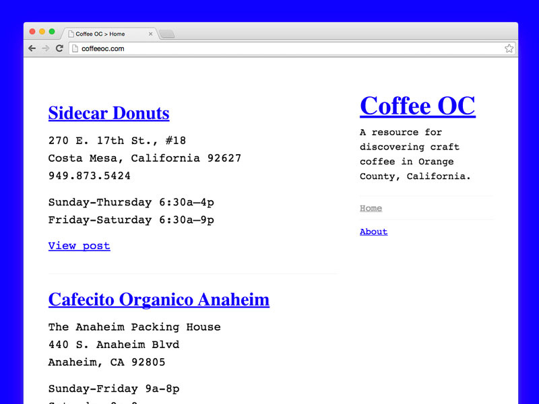Click View post under Sidecar Donuts
This screenshot has width=539, height=404.
pos(79,246)
